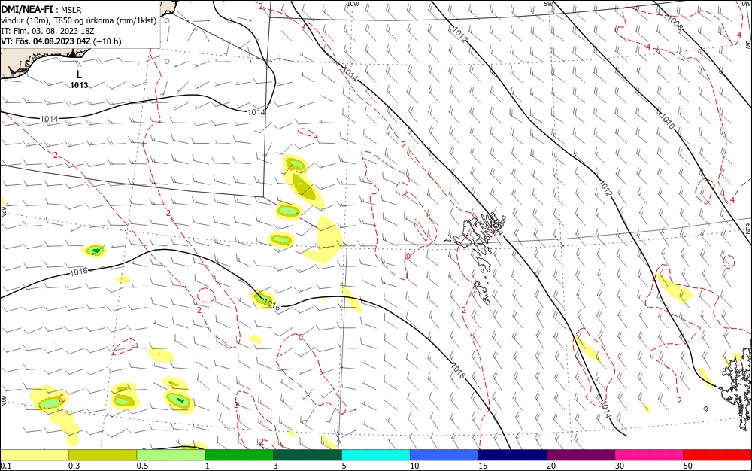Click the legend value 50
Viewport: 752px width, 471px height.
[688, 466]
